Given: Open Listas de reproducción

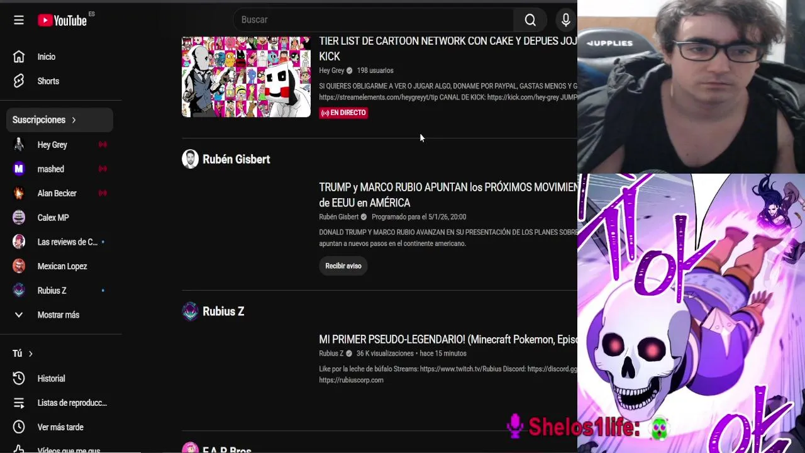Looking at the screenshot, I should 60,403.
